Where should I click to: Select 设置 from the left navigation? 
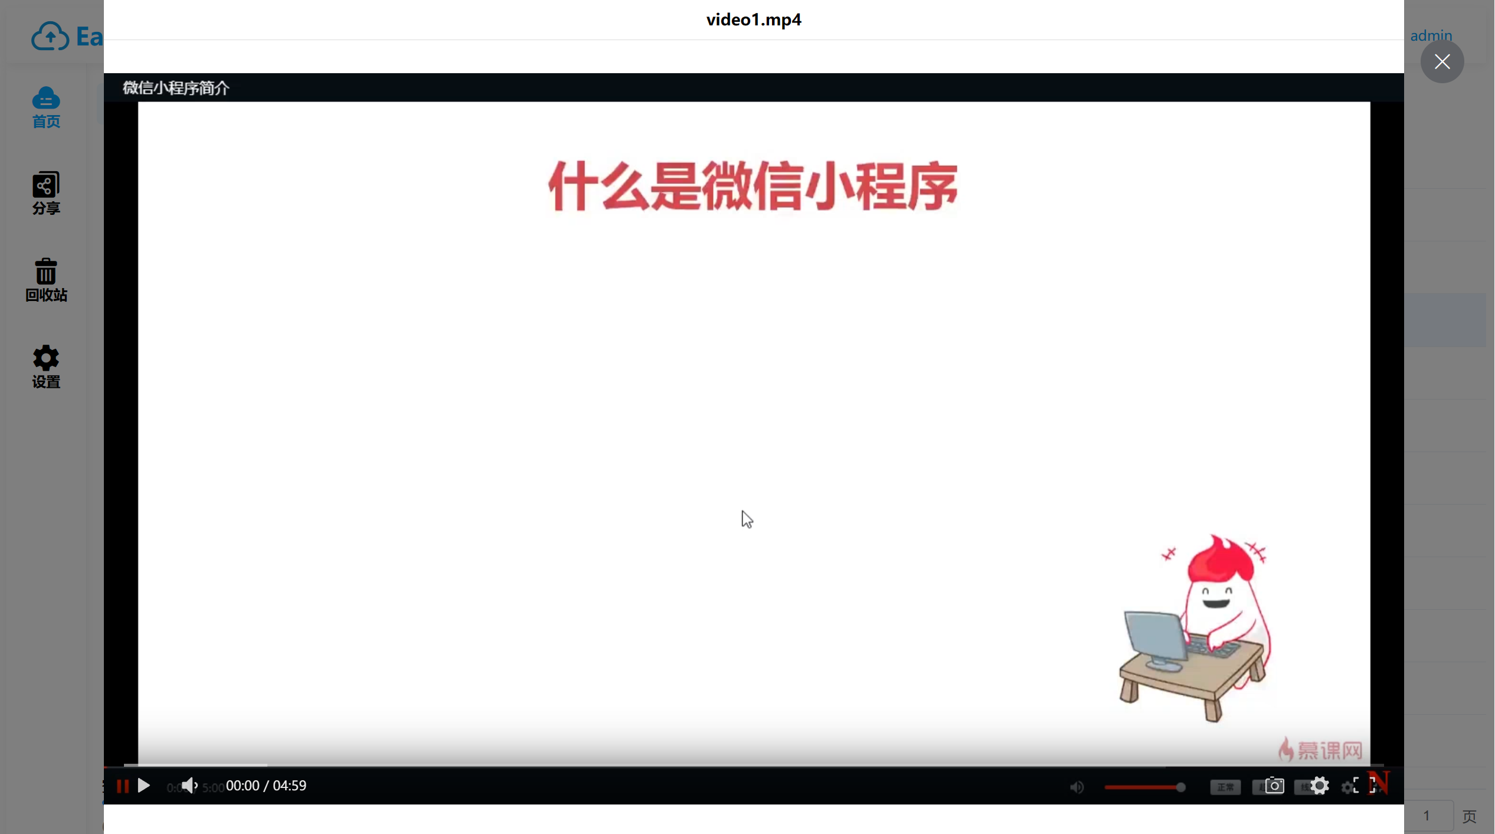pyautogui.click(x=45, y=367)
